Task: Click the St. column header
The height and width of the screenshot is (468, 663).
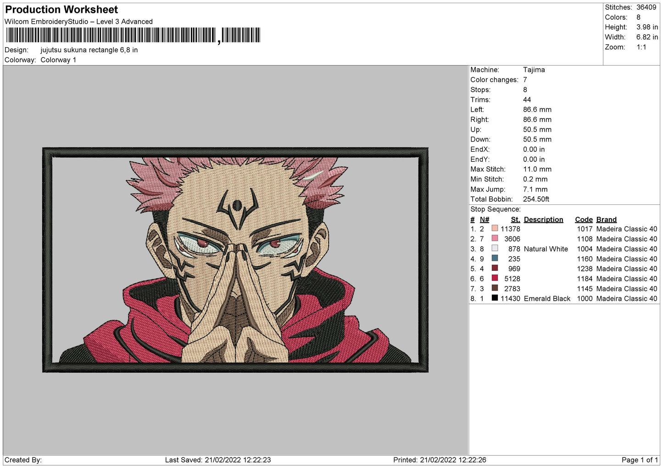Action: [x=515, y=220]
